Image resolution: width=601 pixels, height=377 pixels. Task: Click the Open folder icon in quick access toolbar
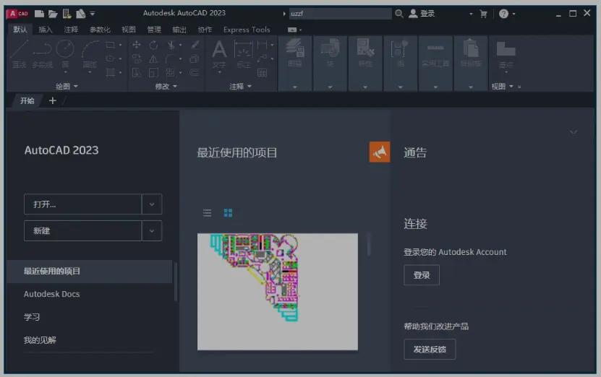click(53, 14)
